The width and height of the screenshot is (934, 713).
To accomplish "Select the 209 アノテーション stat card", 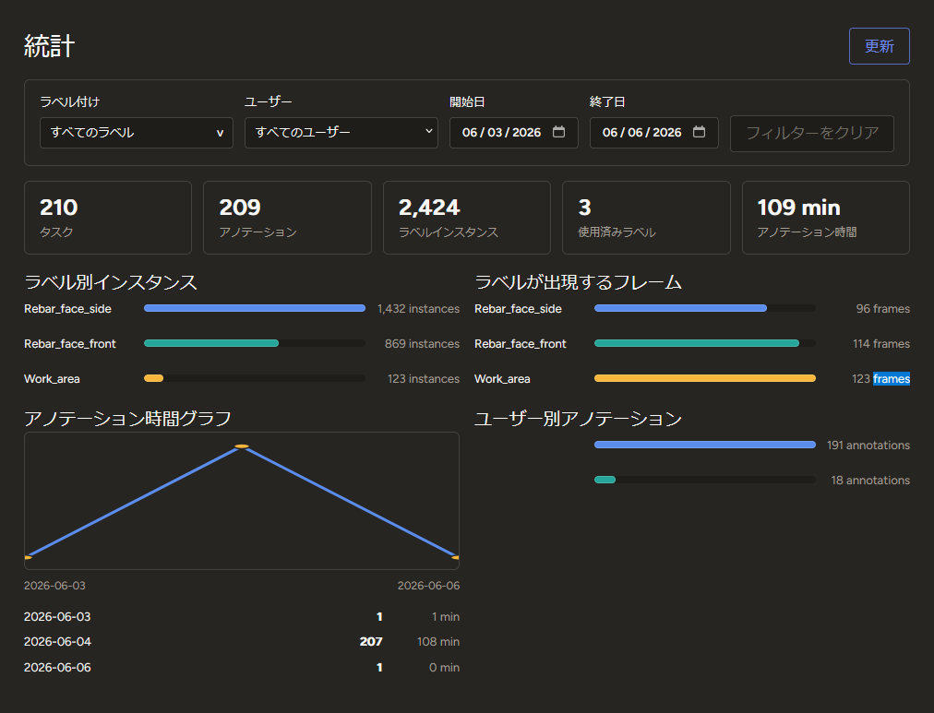I will (x=287, y=218).
